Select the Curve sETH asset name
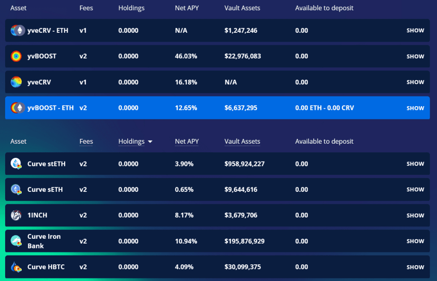The height and width of the screenshot is (281, 437). (x=45, y=189)
